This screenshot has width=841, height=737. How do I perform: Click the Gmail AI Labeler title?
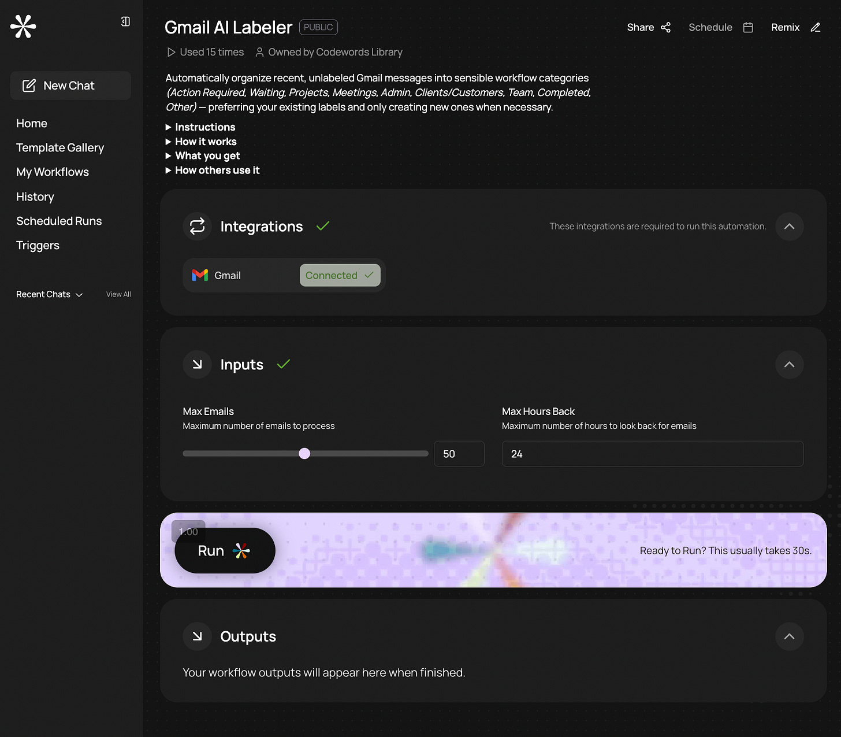228,27
